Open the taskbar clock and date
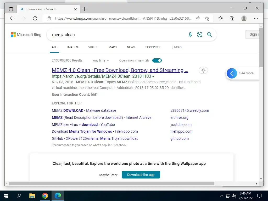 pyautogui.click(x=245, y=196)
